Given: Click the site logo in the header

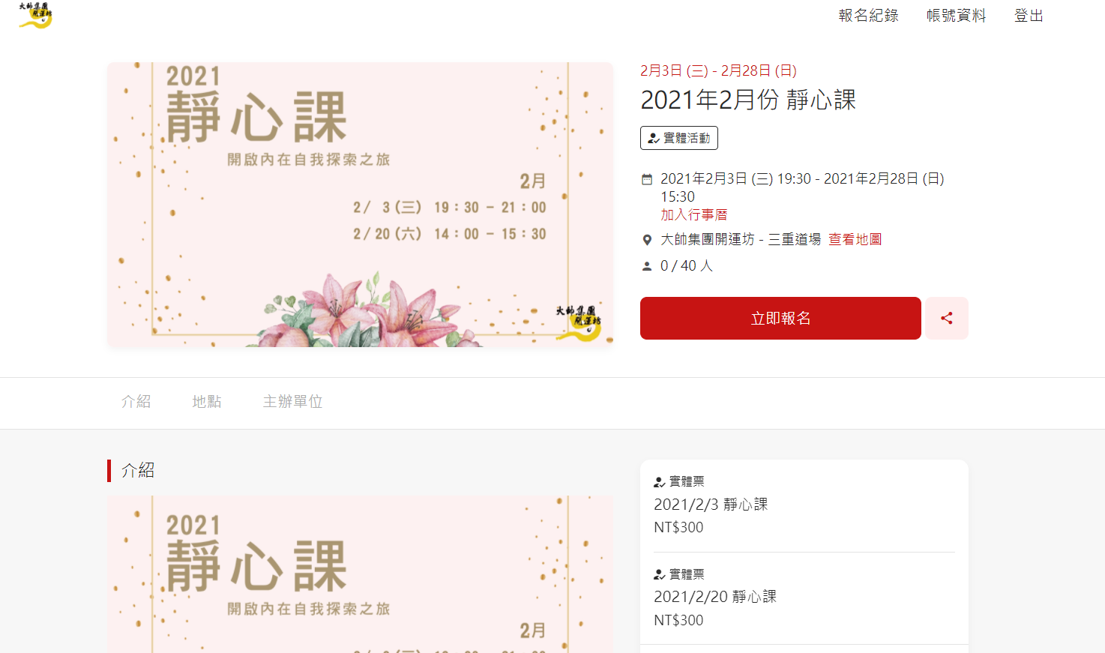Looking at the screenshot, I should (35, 15).
